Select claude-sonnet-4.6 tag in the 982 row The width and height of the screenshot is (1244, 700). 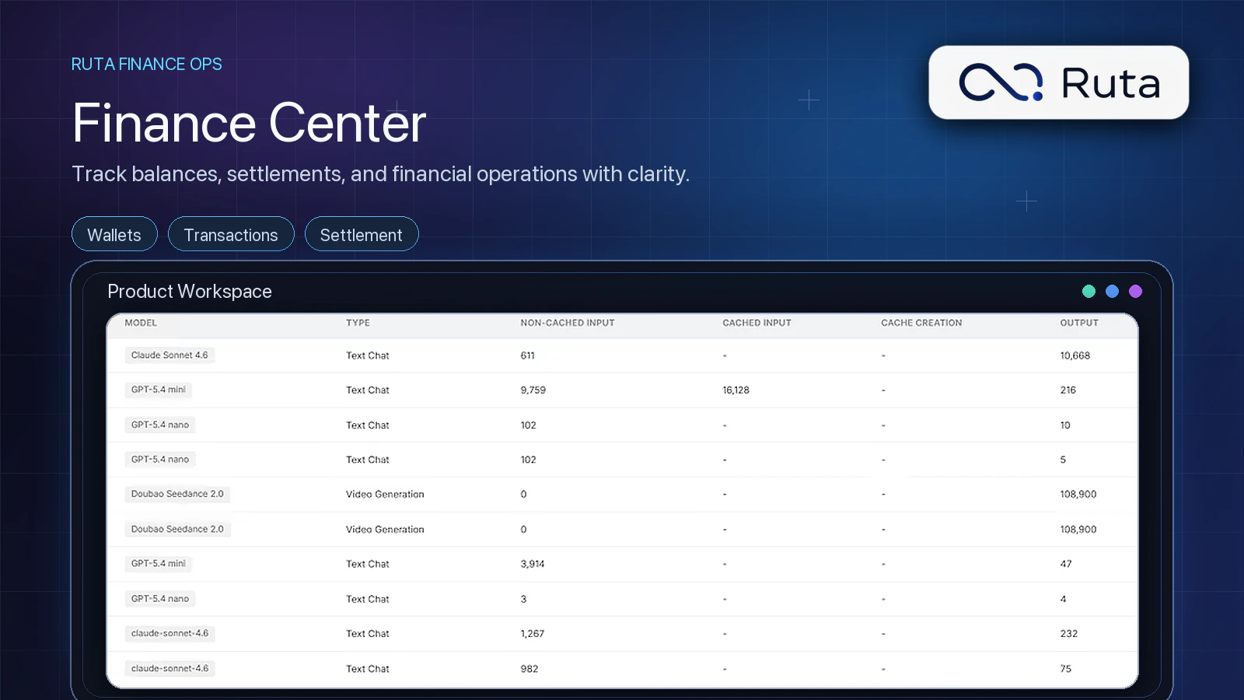click(169, 668)
